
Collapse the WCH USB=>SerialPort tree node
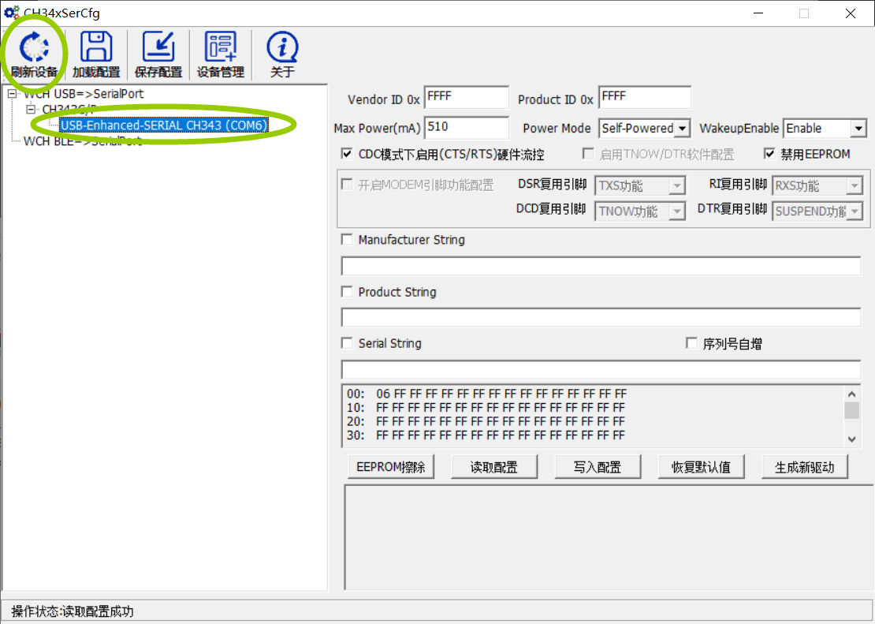[x=12, y=94]
